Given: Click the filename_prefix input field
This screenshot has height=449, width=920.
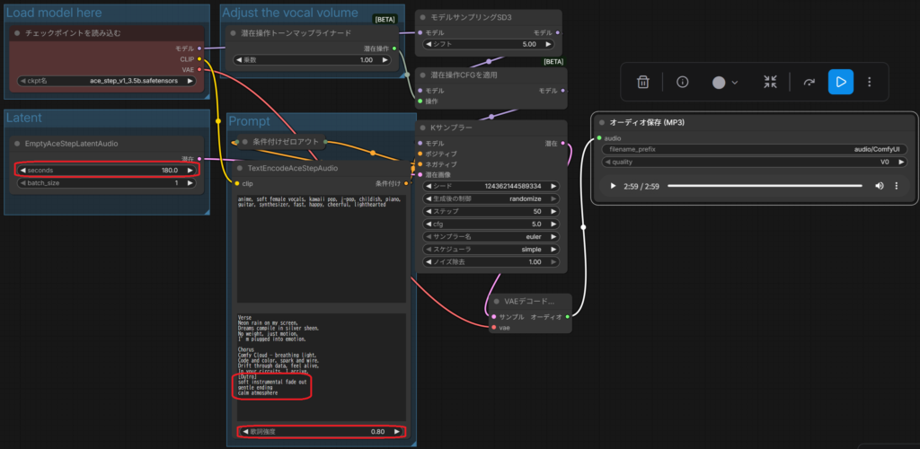Looking at the screenshot, I should tap(756, 149).
